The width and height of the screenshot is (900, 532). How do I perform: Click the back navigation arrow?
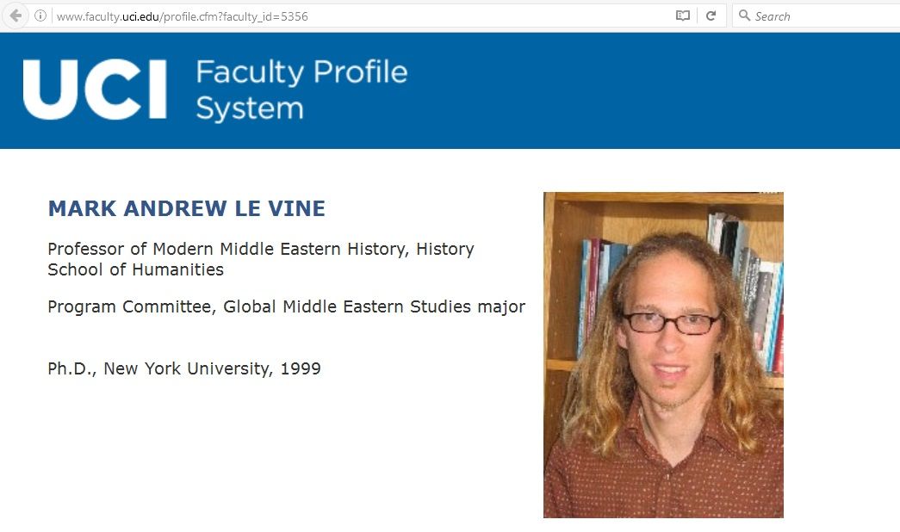(16, 15)
